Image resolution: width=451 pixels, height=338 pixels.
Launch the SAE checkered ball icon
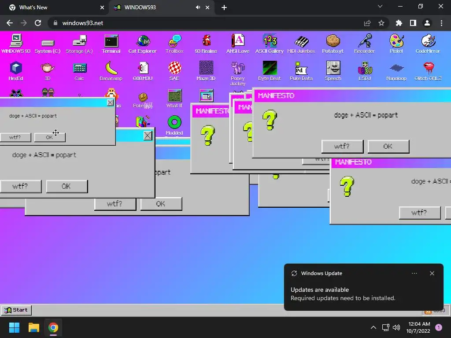click(x=174, y=71)
